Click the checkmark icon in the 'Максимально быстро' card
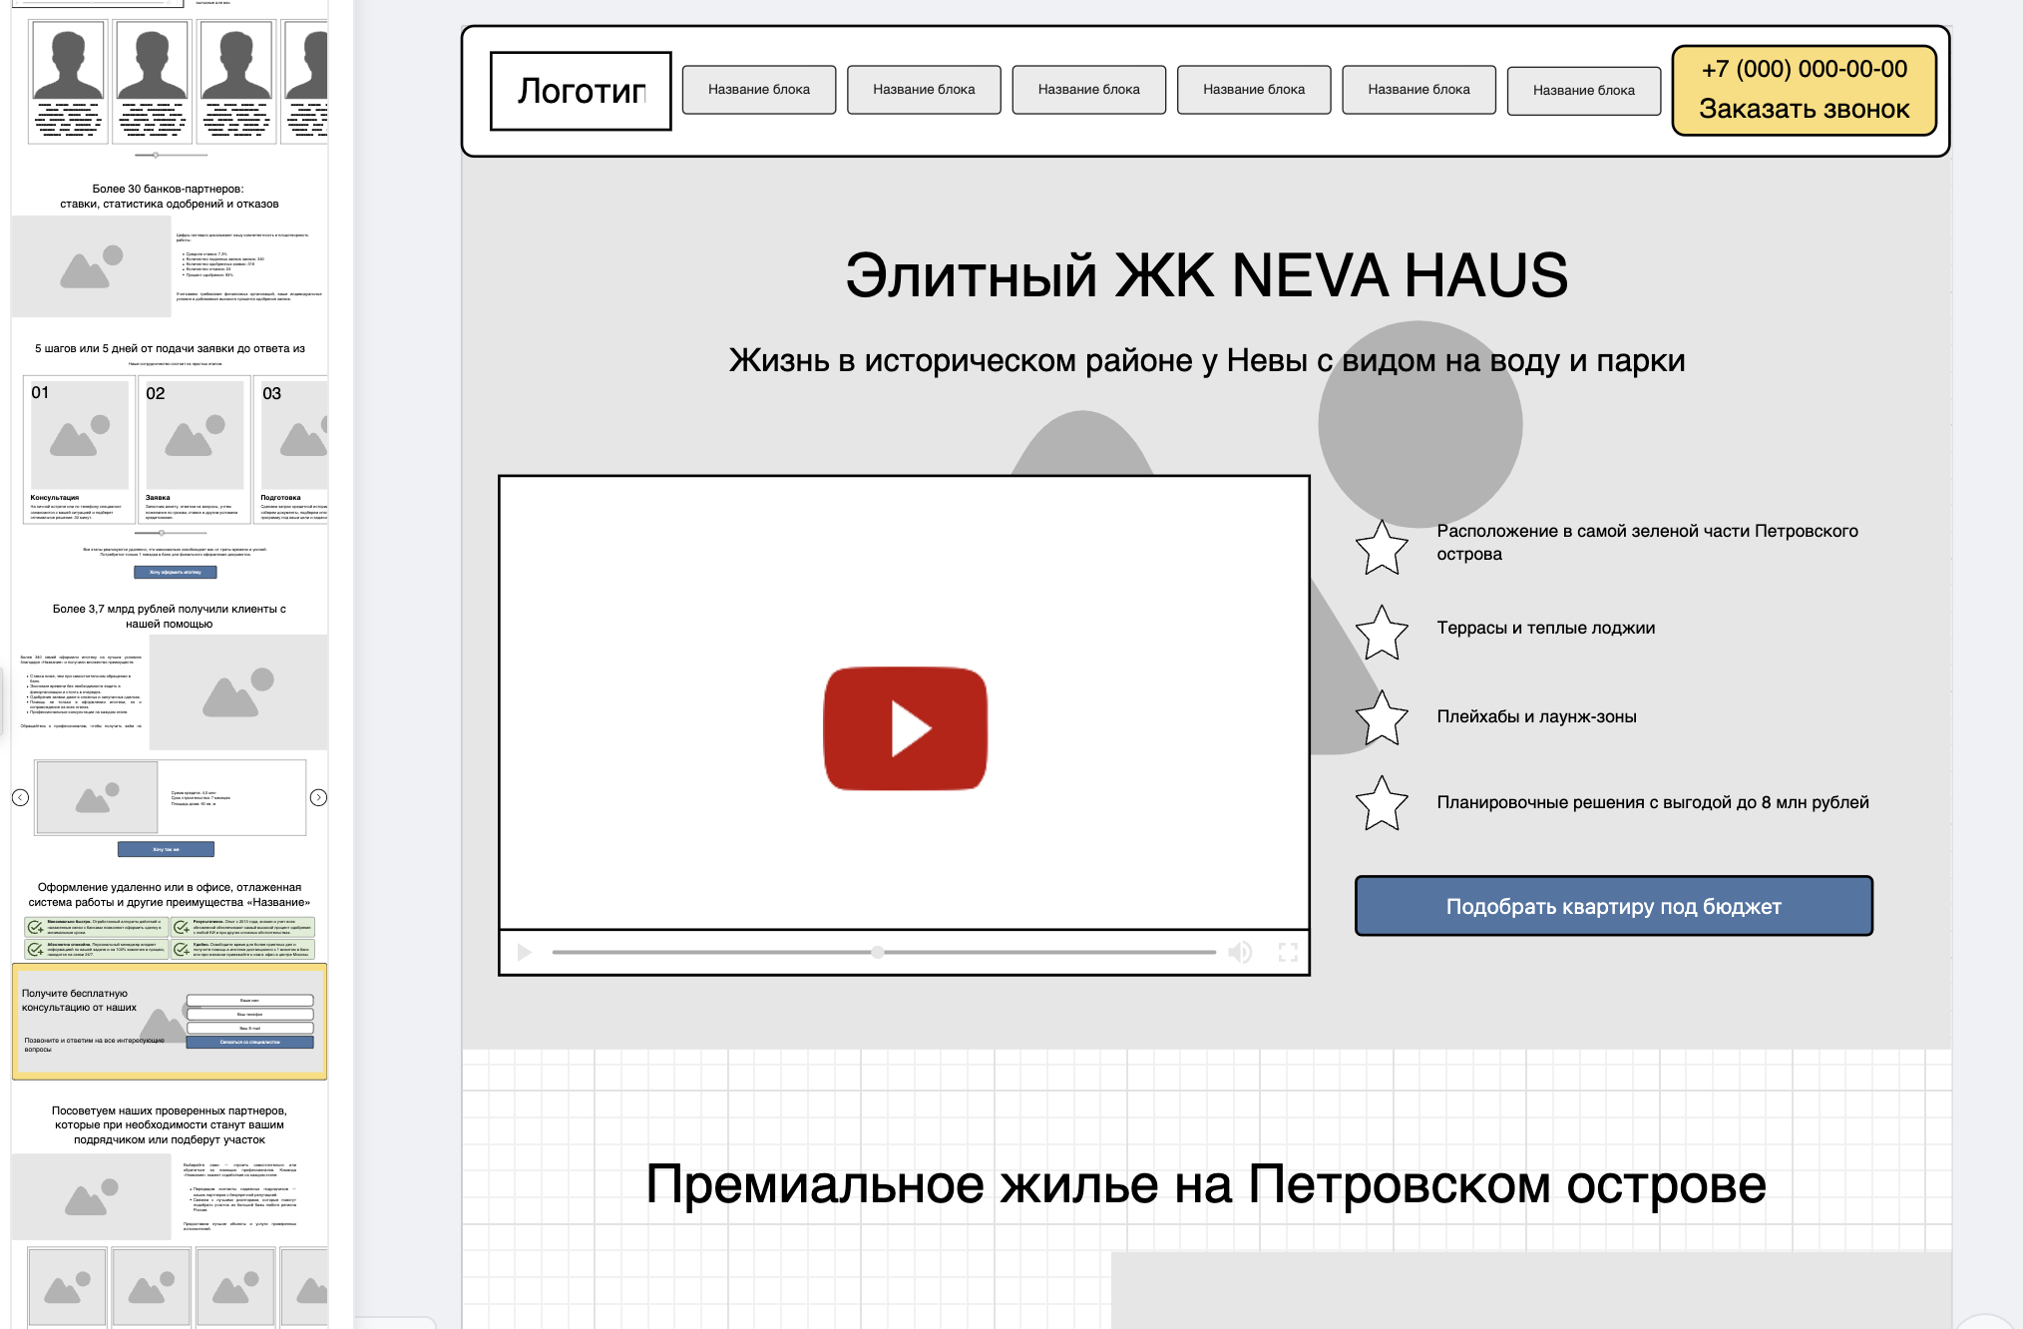This screenshot has height=1329, width=2023. (36, 928)
